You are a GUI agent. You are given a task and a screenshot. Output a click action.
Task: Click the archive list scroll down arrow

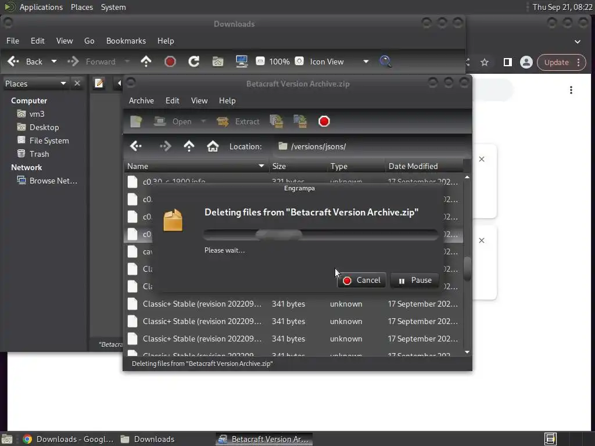pos(468,353)
